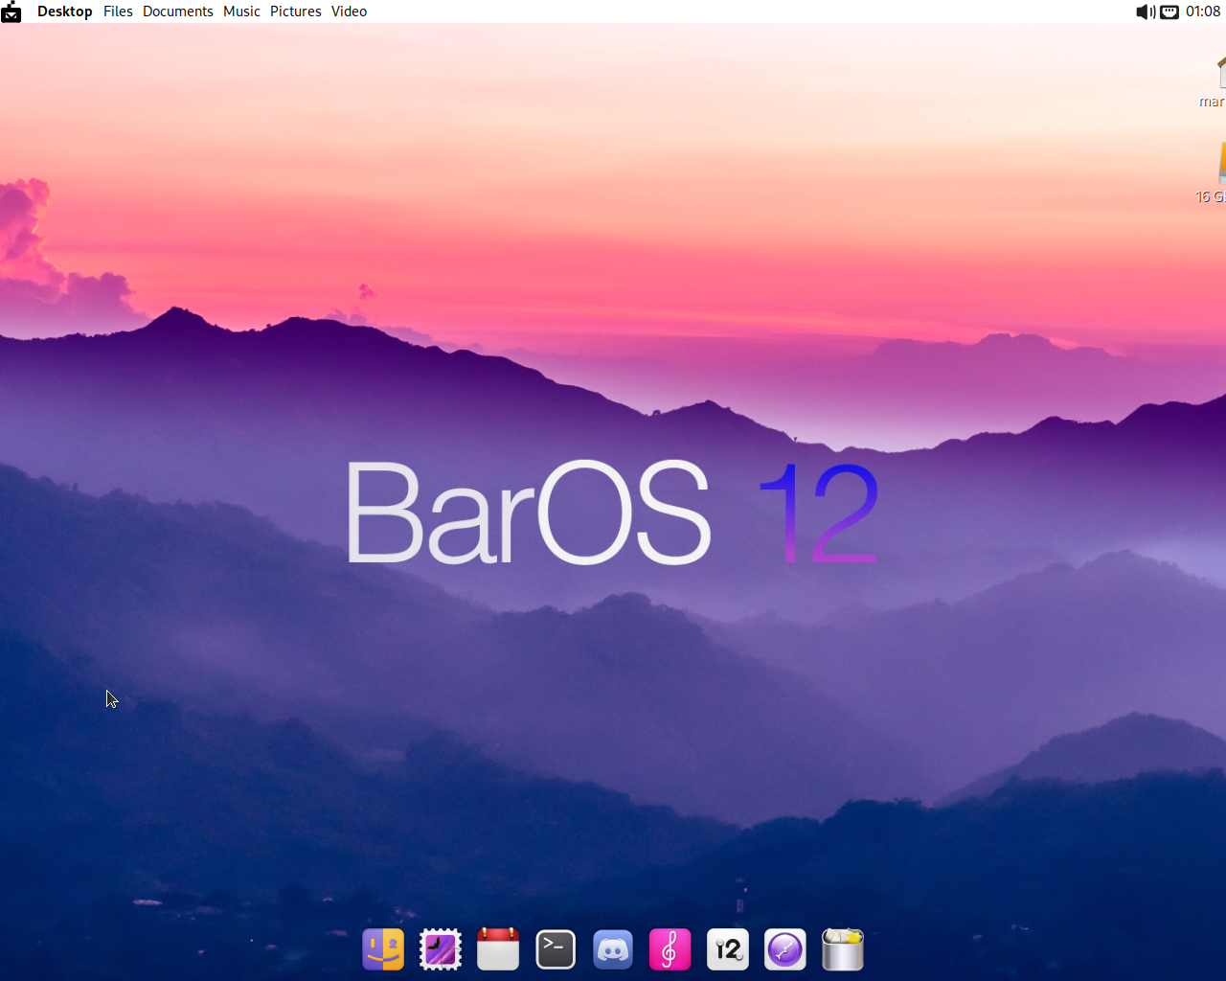This screenshot has height=981, width=1226.
Task: Click the Video item in top bar
Action: [x=349, y=11]
